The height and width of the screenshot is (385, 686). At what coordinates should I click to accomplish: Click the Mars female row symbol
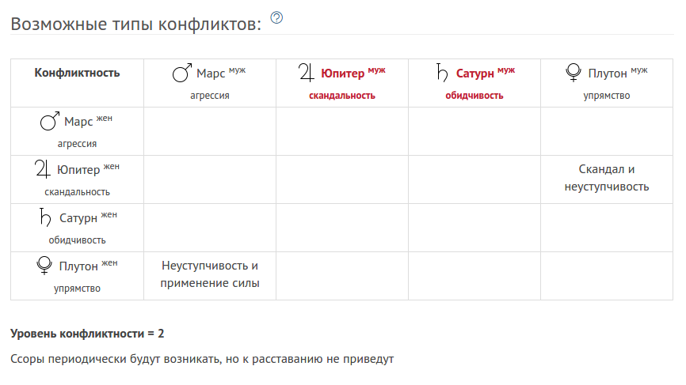pos(50,121)
